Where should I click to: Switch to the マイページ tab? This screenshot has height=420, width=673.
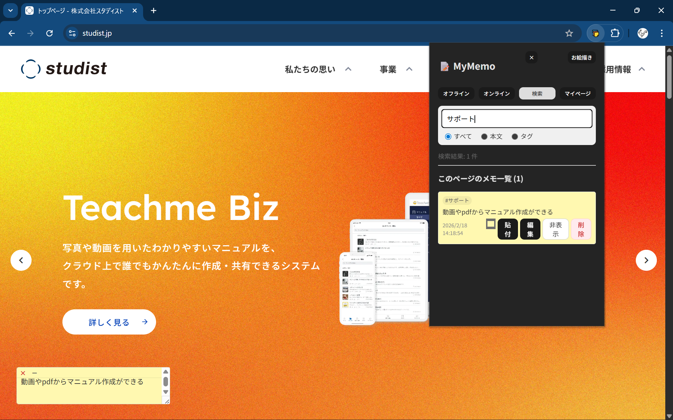[x=577, y=94]
